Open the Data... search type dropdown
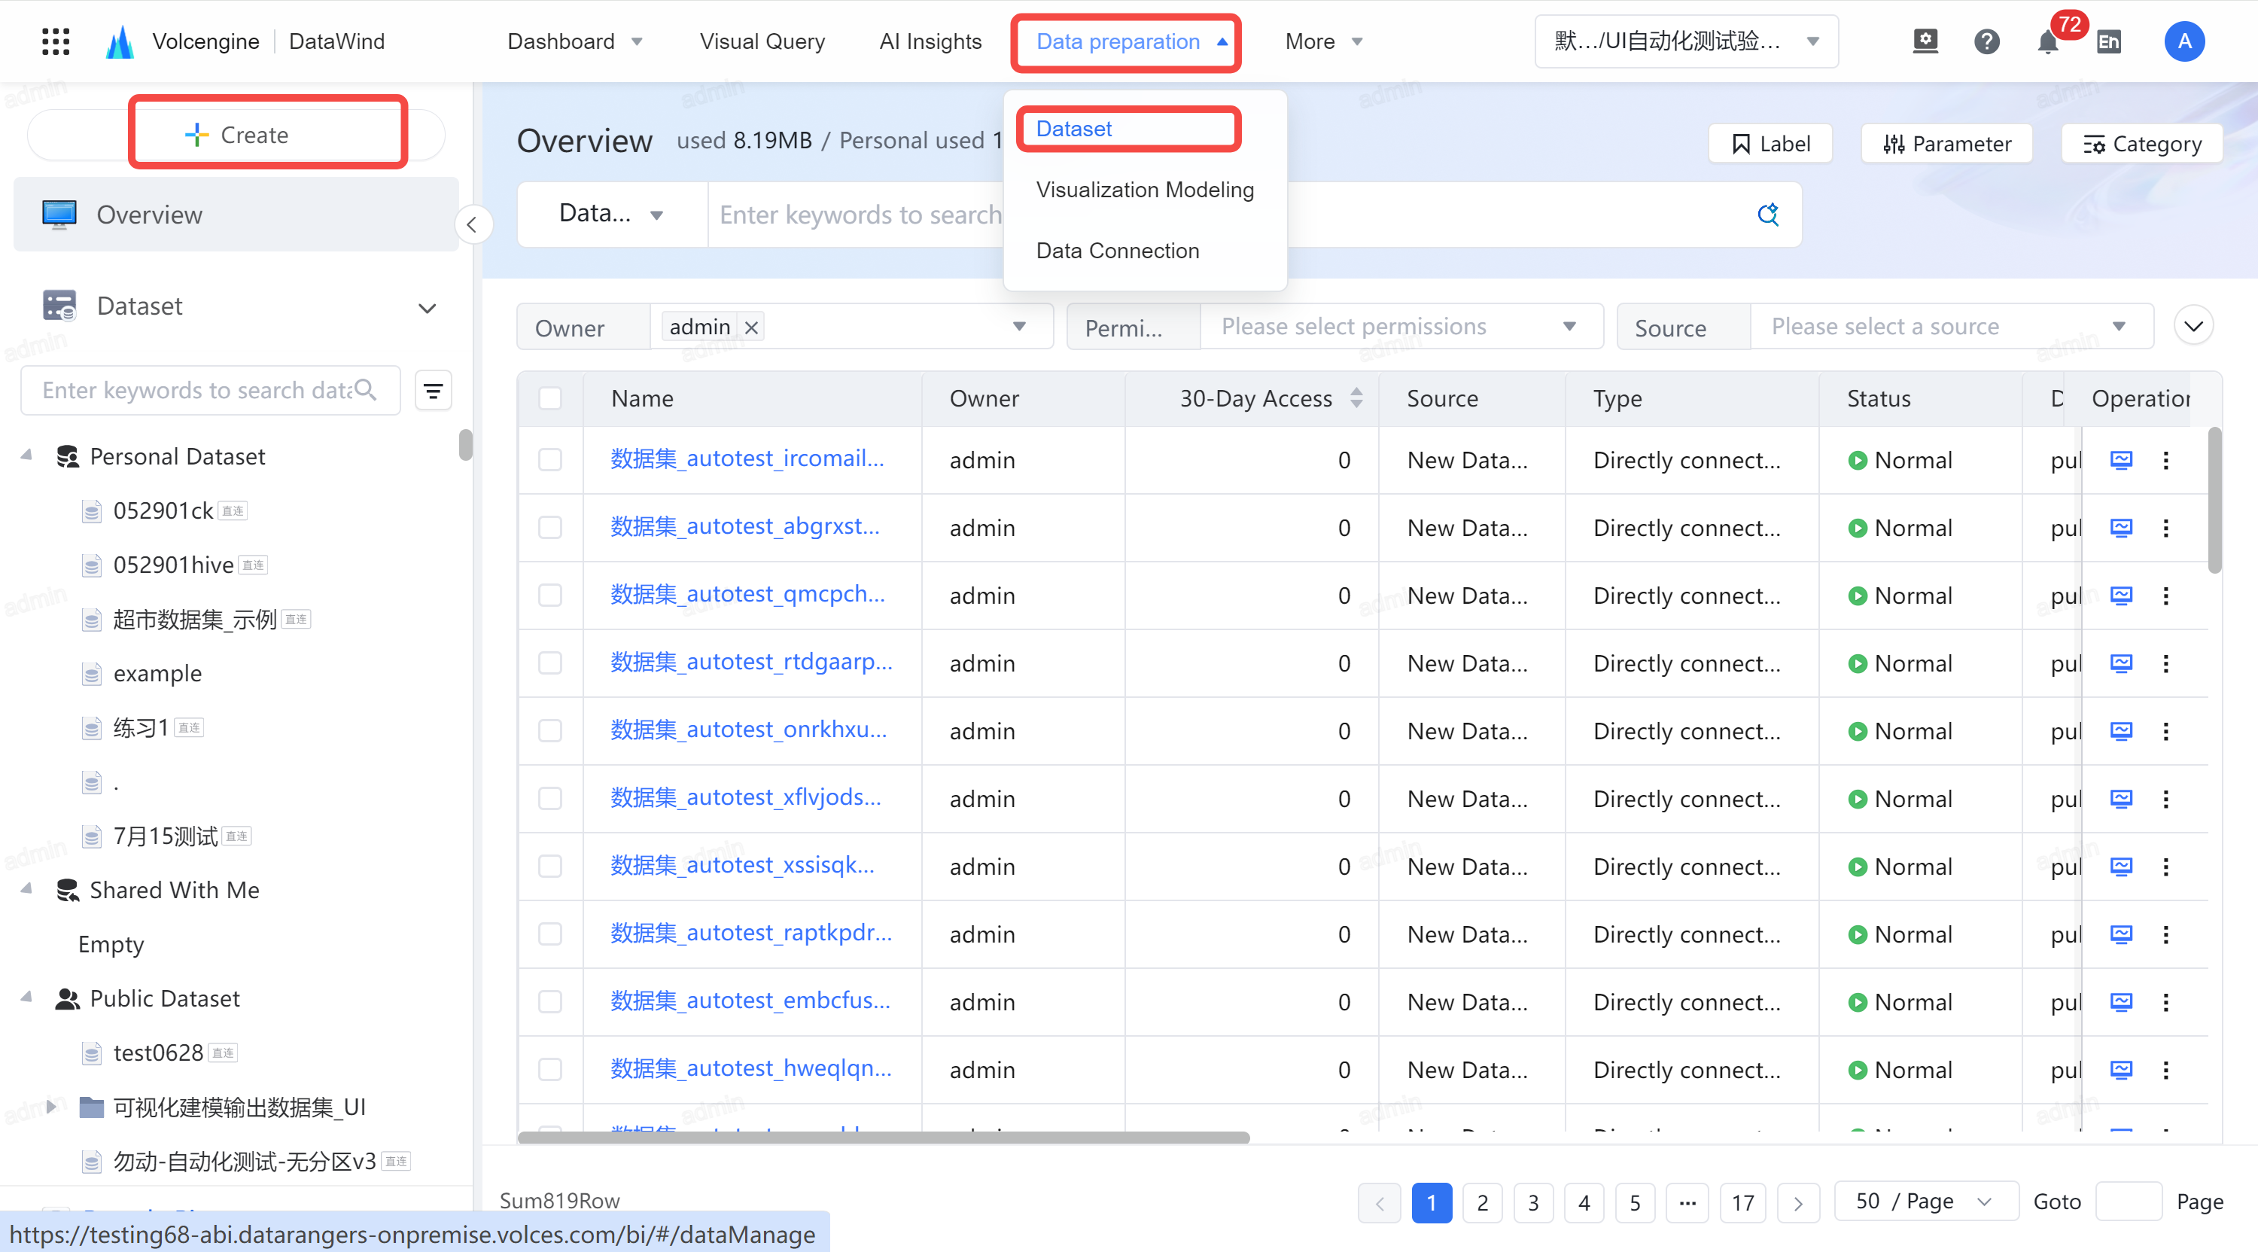2258x1252 pixels. 612,214
